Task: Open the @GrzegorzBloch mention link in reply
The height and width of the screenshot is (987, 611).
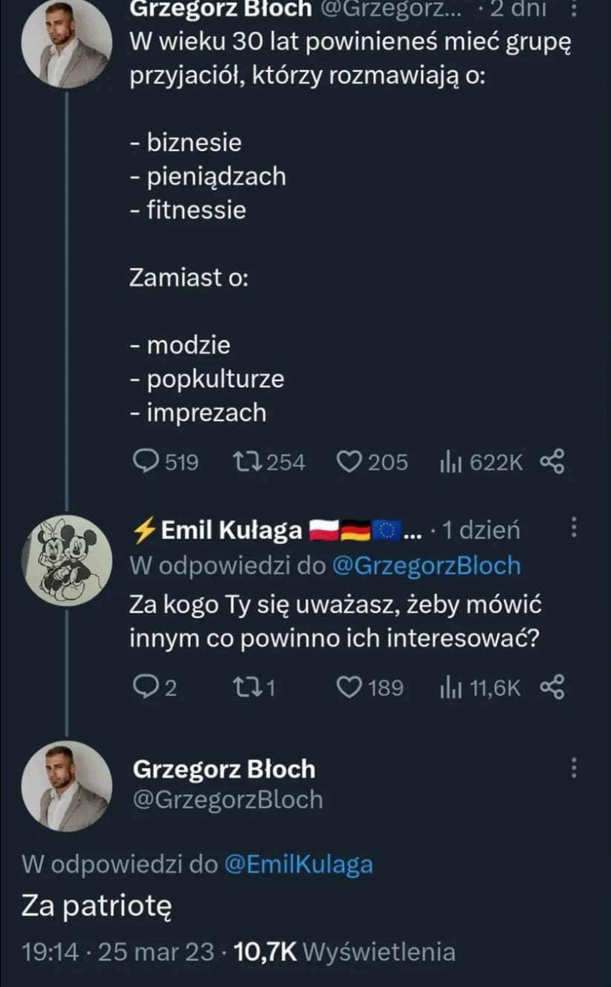Action: pos(426,565)
